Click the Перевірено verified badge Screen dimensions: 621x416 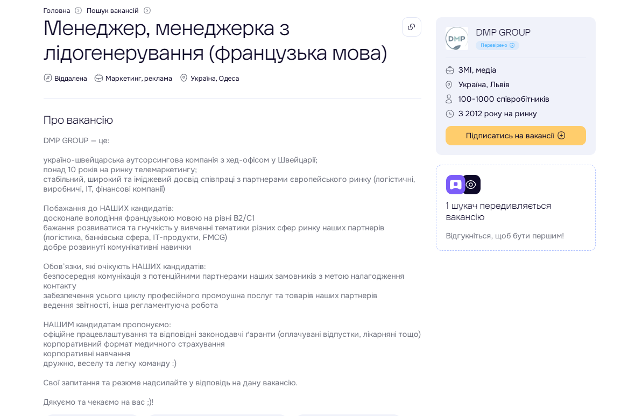[x=497, y=45]
